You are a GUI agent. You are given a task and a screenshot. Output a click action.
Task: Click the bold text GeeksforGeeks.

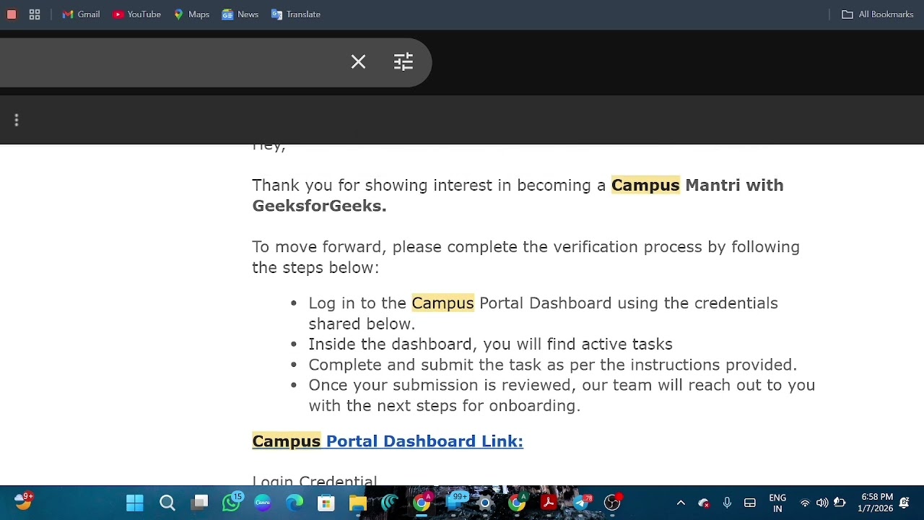[x=319, y=206]
